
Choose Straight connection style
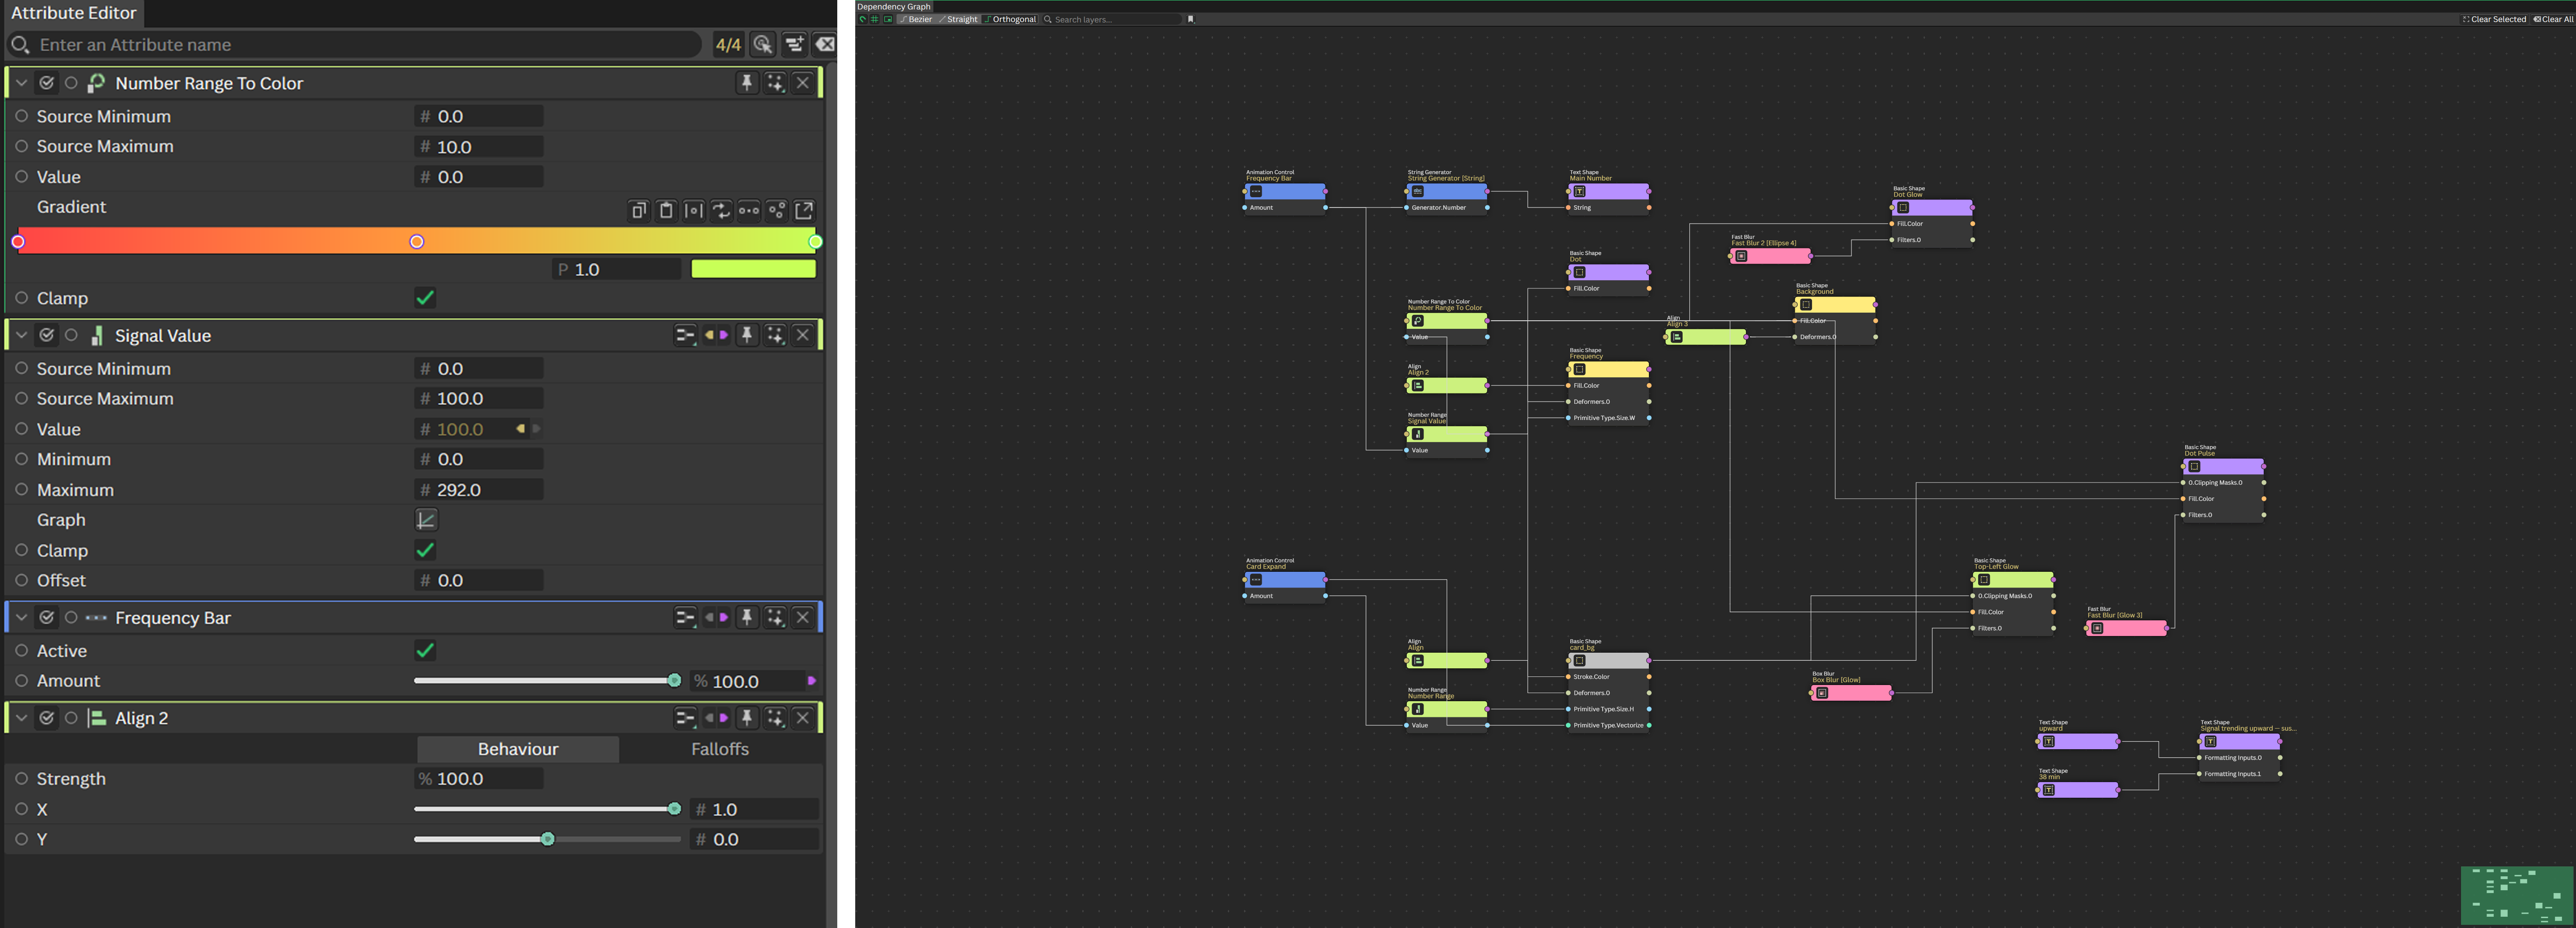(958, 19)
